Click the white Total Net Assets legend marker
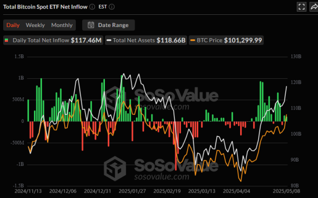The image size is (318, 198). coord(109,40)
